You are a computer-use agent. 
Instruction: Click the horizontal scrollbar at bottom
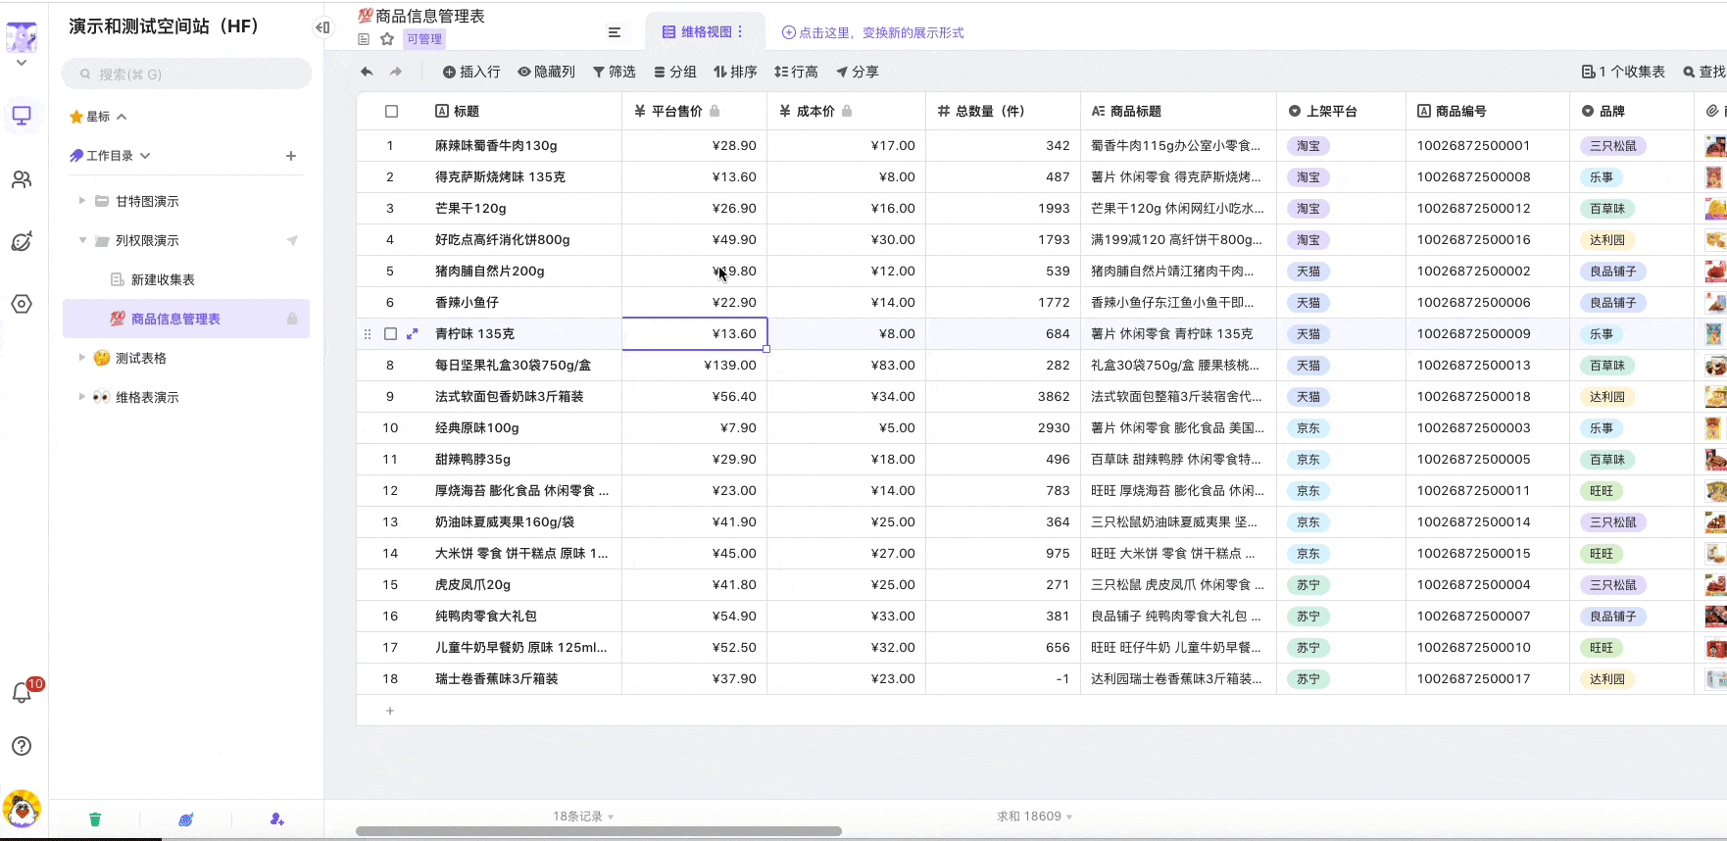click(x=599, y=831)
